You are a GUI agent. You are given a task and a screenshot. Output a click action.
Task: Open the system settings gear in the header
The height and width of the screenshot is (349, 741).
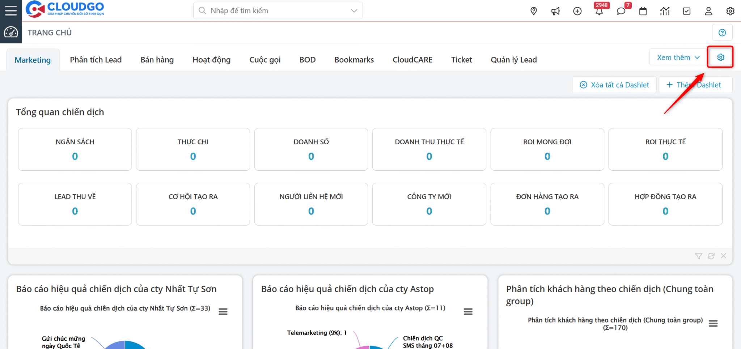[731, 11]
